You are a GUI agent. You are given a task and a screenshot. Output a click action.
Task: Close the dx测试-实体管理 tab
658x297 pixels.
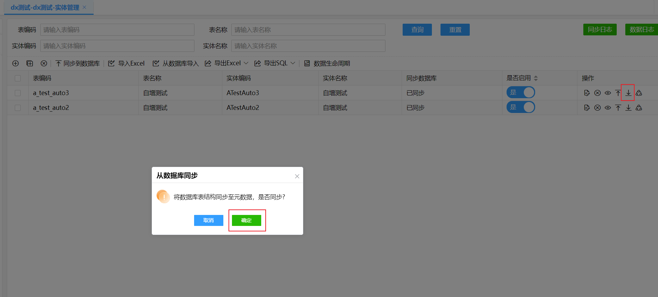click(85, 7)
